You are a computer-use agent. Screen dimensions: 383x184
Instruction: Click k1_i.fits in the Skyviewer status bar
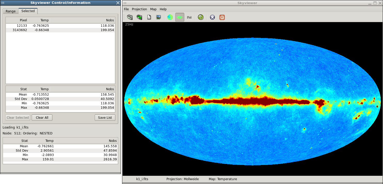(x=142, y=179)
